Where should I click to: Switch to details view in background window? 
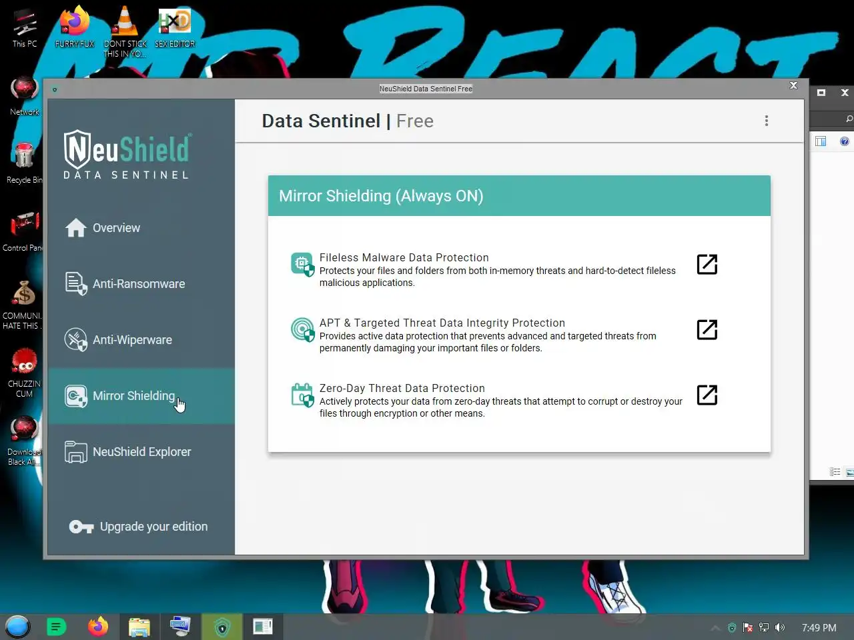coord(835,472)
